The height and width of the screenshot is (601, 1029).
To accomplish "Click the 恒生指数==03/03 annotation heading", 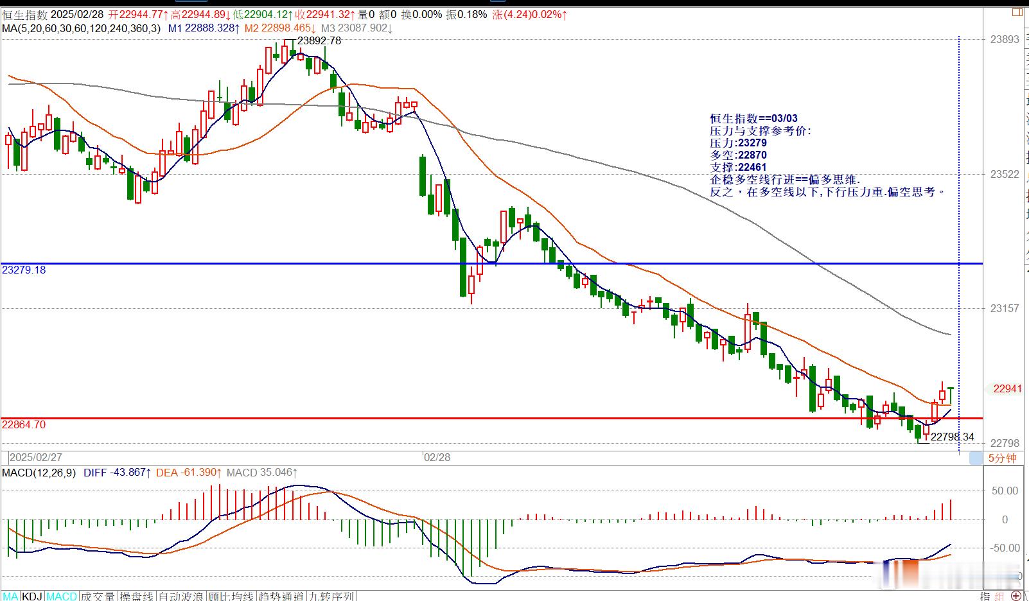I will pos(753,118).
